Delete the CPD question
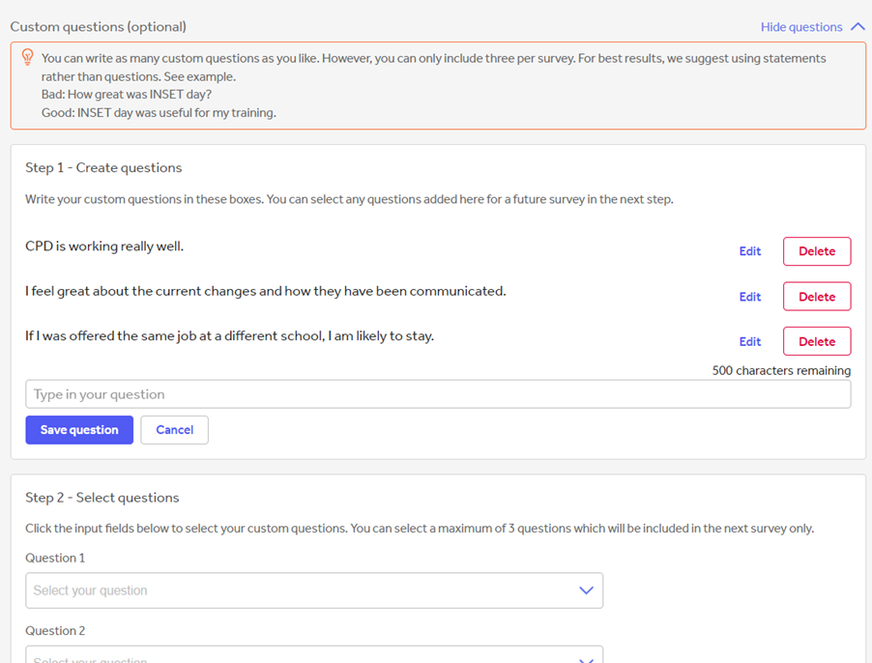Image resolution: width=872 pixels, height=663 pixels. coord(816,250)
